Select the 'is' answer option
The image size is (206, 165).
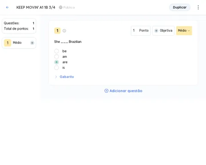tap(57, 67)
